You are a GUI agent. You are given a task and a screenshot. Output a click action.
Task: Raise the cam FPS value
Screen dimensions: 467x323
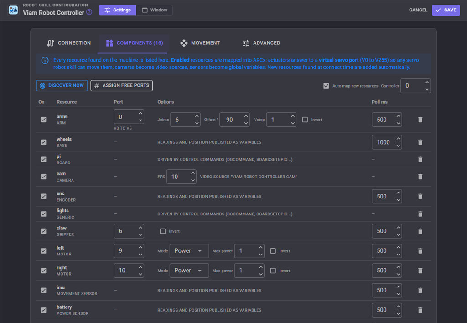(x=193, y=173)
